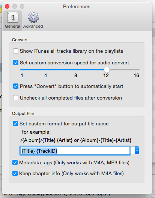The height and width of the screenshot is (198, 155).
Task: Click the grayed minimize window button
Action: click(15, 6)
